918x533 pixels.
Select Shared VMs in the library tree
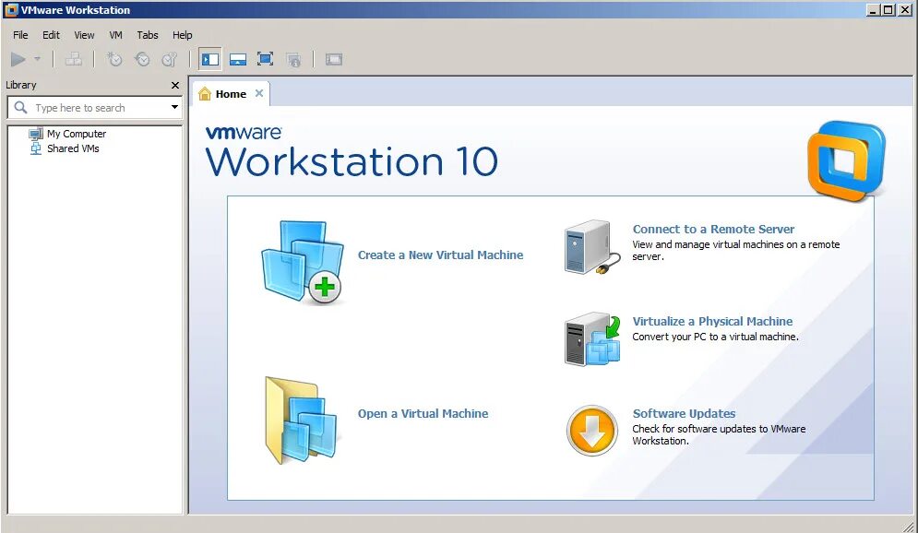click(x=73, y=148)
